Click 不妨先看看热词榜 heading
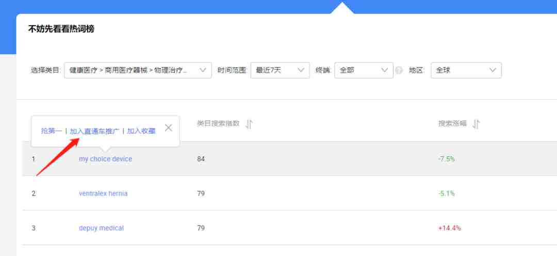Viewport: 557px width, 256px height. [61, 29]
